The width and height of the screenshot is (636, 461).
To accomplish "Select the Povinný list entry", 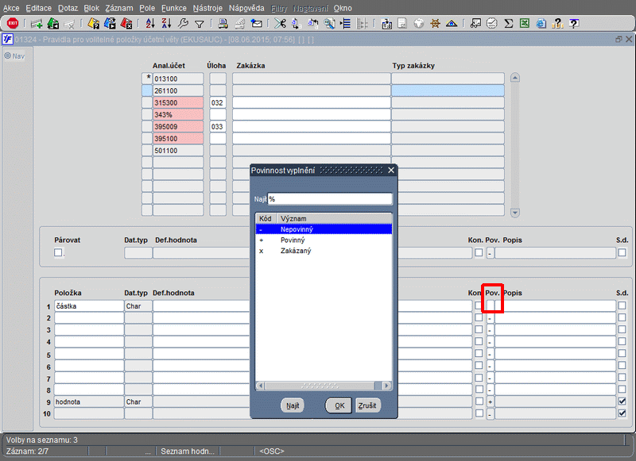I will click(324, 240).
